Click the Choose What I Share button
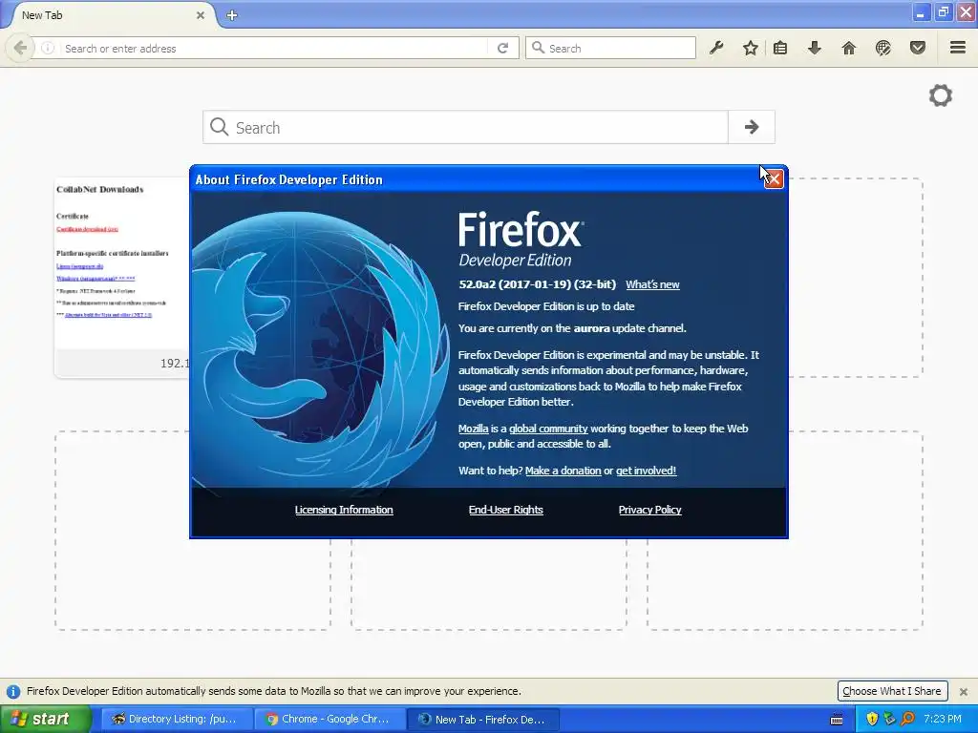Image resolution: width=978 pixels, height=733 pixels. point(892,691)
